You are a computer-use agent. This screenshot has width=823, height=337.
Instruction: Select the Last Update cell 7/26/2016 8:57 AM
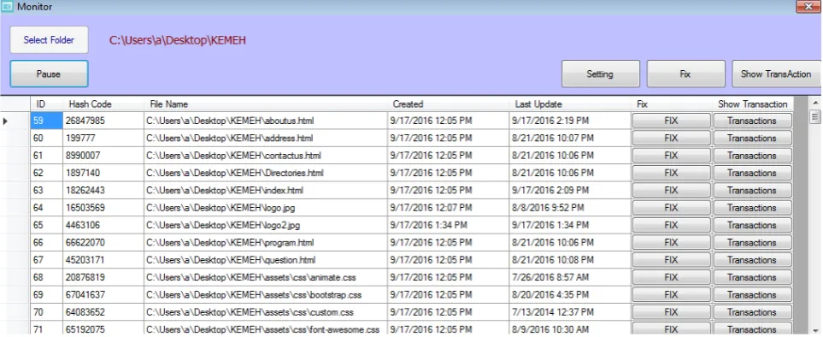tap(570, 277)
